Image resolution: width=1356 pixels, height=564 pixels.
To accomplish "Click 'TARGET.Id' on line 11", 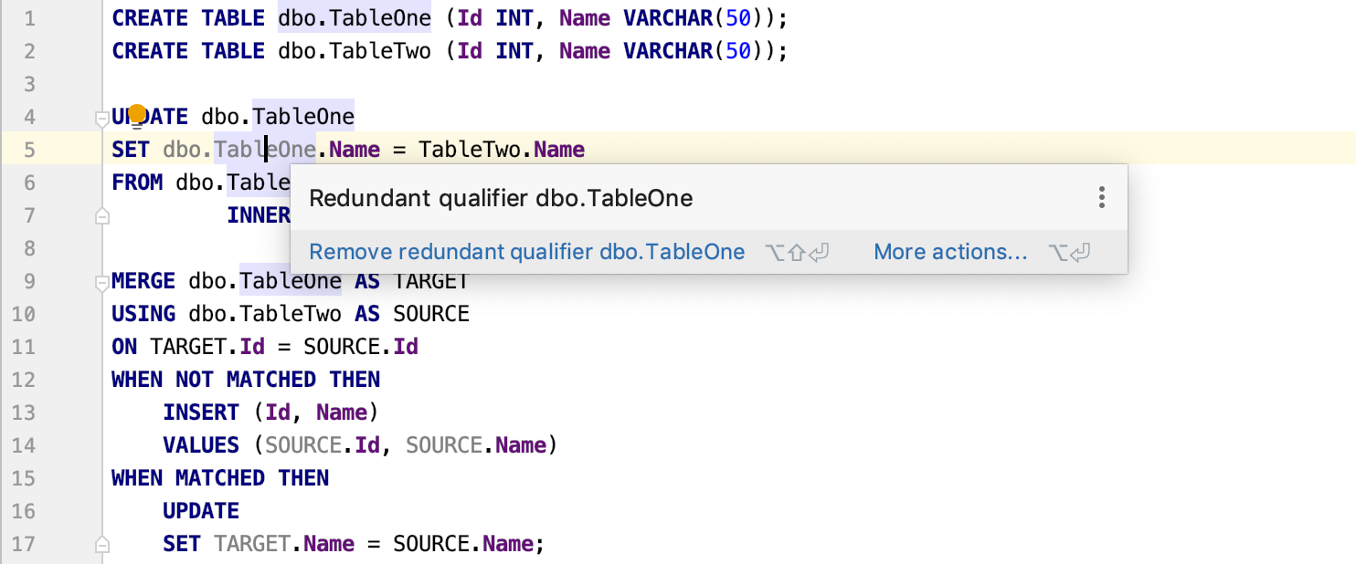I will pos(207,347).
